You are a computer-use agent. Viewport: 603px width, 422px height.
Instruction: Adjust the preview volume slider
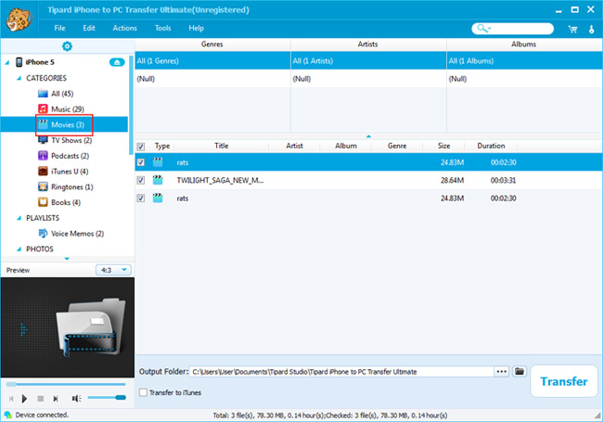click(x=107, y=397)
